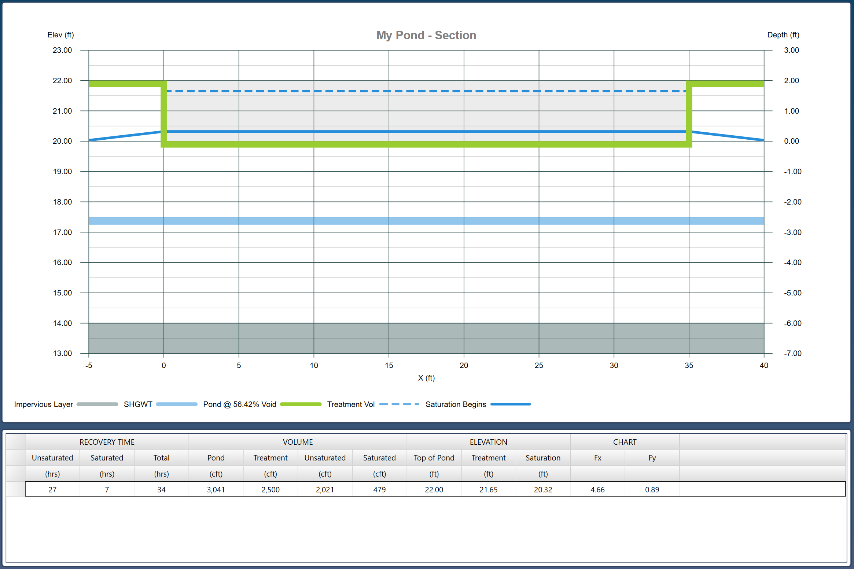Click the Unsaturated volume column header

[x=325, y=458]
